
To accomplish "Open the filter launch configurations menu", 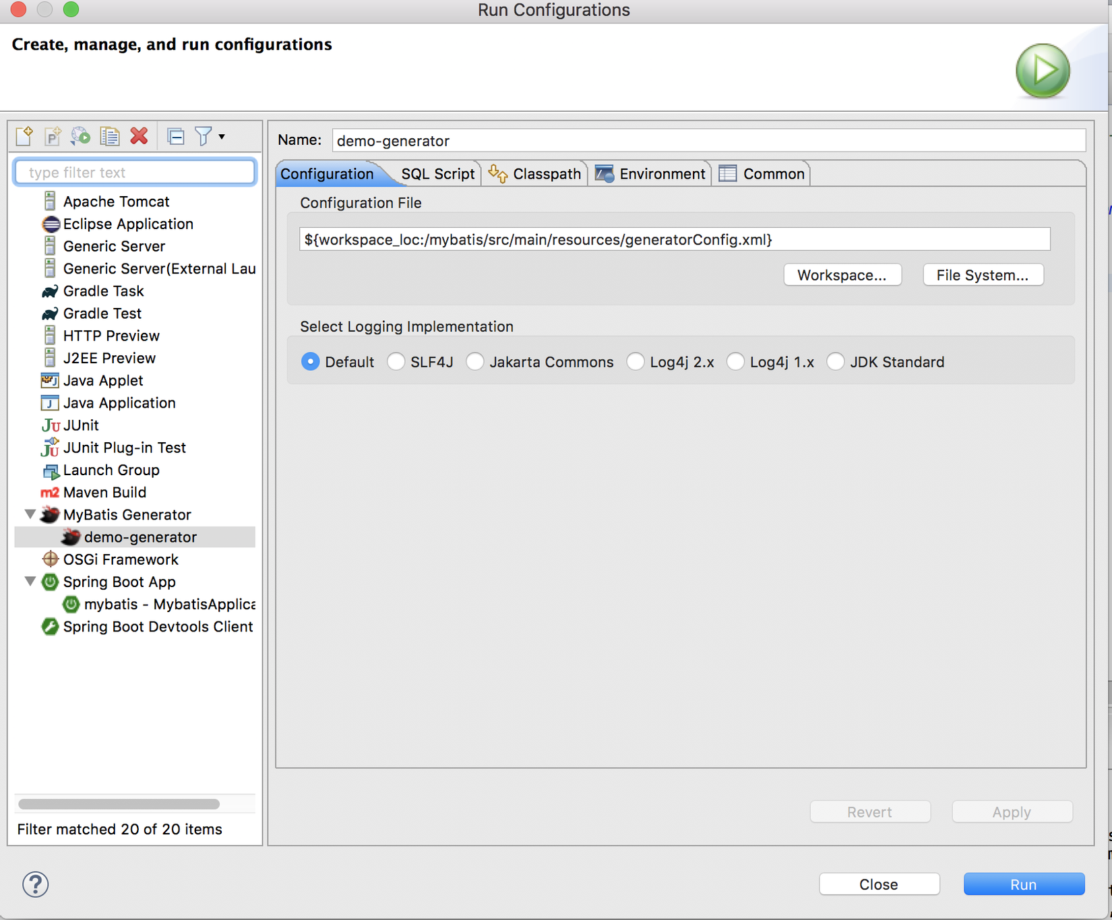I will (x=209, y=137).
